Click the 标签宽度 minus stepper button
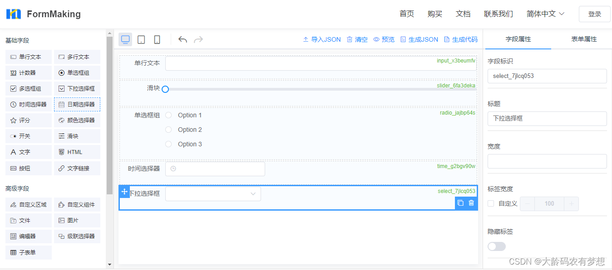 pyautogui.click(x=528, y=204)
